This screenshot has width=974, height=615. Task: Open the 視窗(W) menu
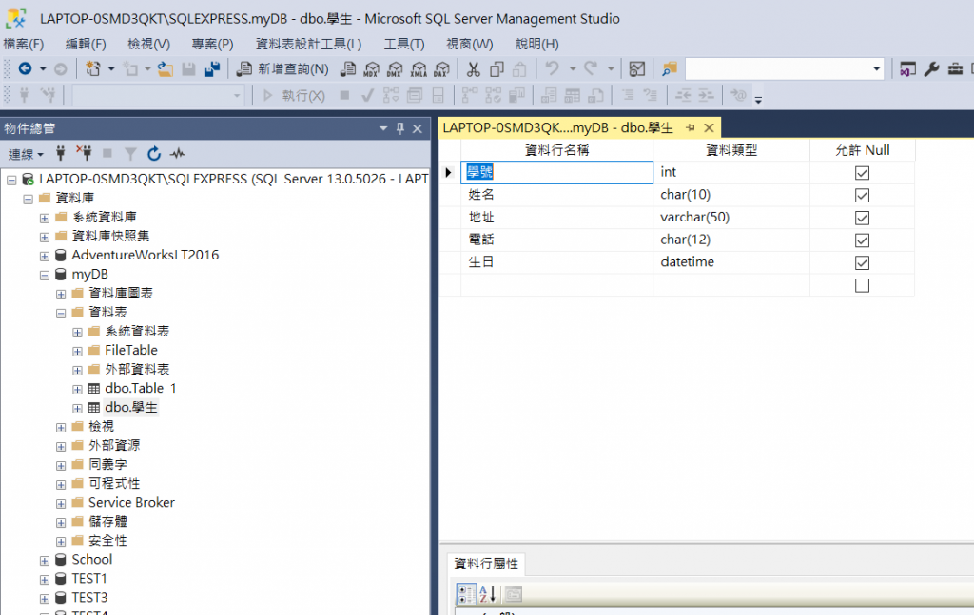[x=470, y=44]
